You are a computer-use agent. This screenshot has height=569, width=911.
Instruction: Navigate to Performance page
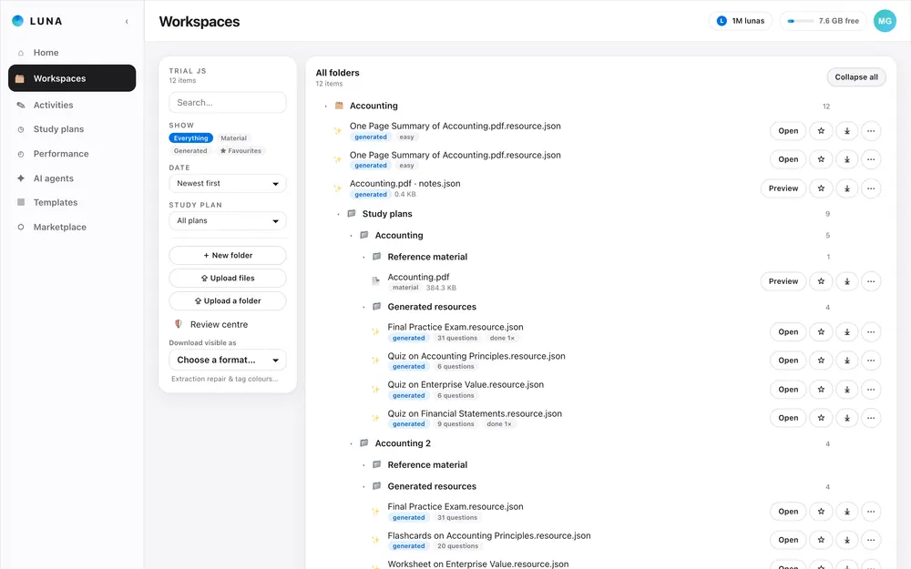tap(72, 154)
